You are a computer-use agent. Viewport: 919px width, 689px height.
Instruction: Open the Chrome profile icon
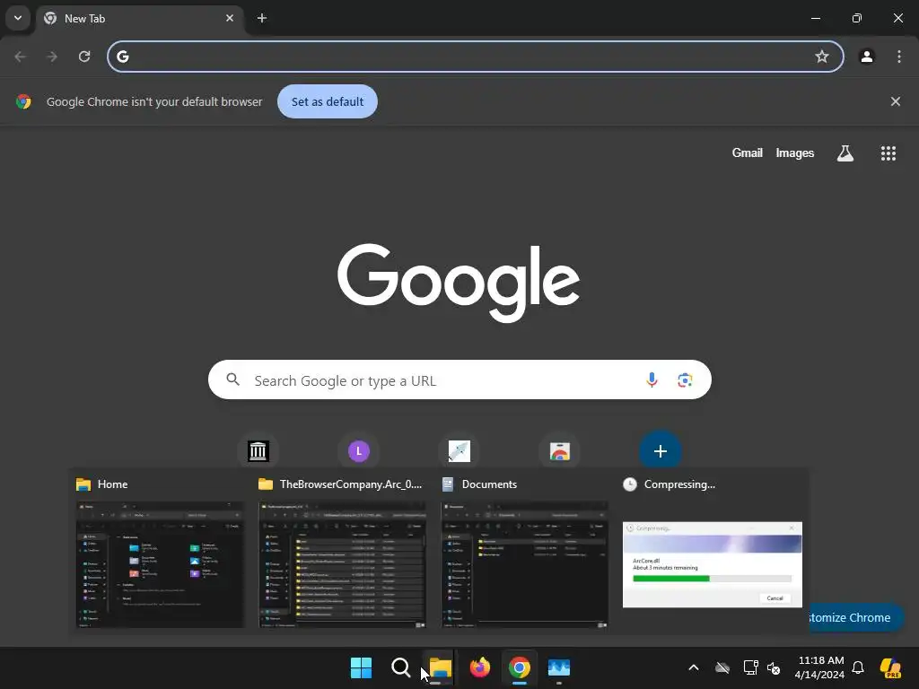(x=867, y=57)
